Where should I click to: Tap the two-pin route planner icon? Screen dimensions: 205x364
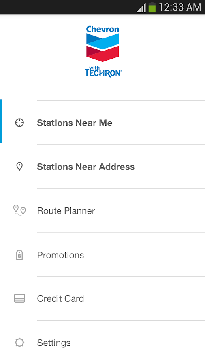click(x=19, y=211)
